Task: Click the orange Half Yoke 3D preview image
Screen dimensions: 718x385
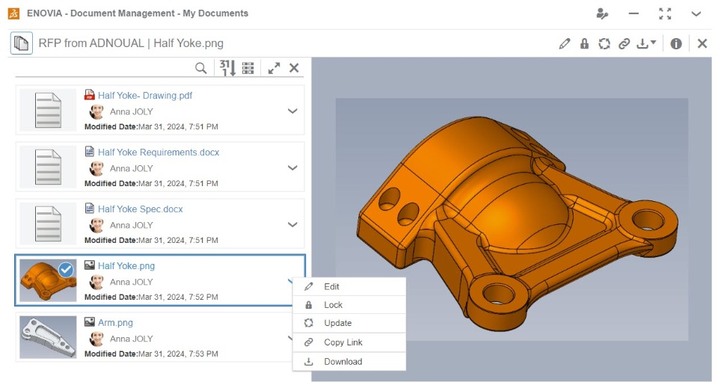Action: click(x=512, y=219)
